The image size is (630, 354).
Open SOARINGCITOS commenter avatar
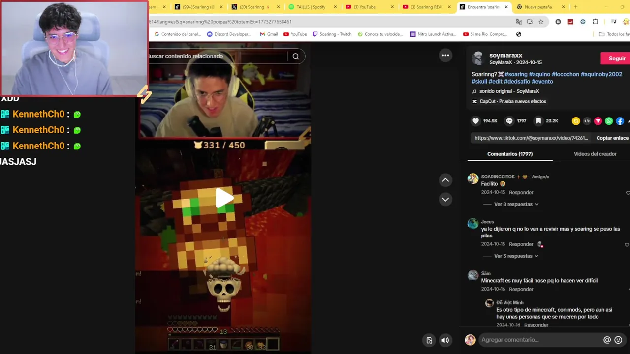473,178
